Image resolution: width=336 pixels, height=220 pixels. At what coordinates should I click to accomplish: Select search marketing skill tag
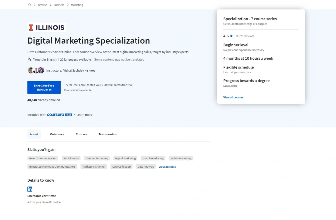pos(153,158)
